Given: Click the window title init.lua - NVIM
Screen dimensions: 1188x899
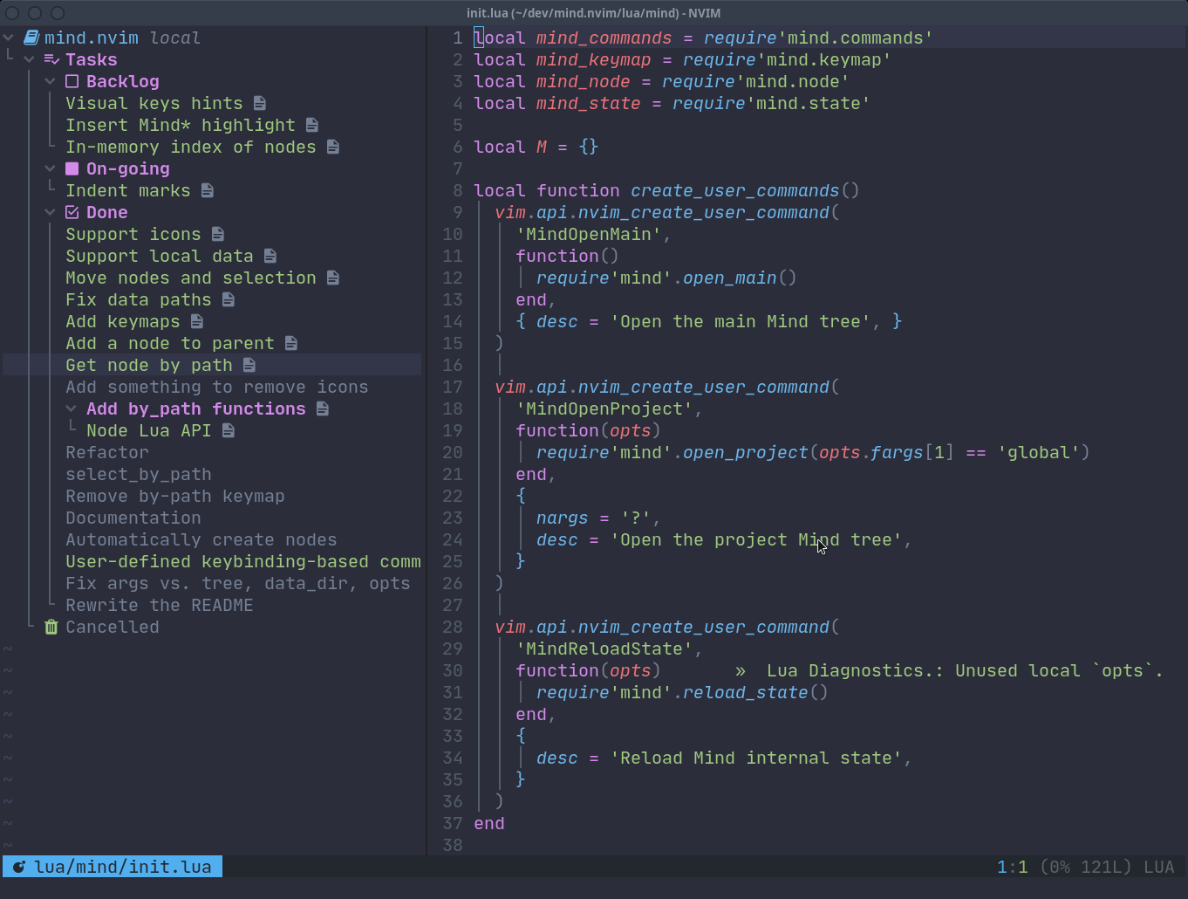Looking at the screenshot, I should coord(593,13).
